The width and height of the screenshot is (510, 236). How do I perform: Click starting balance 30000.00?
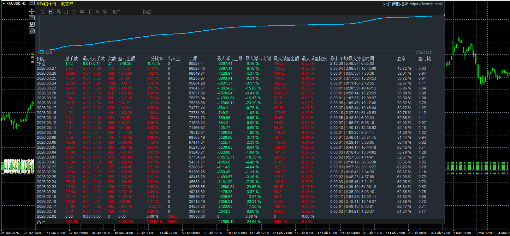pos(197,216)
